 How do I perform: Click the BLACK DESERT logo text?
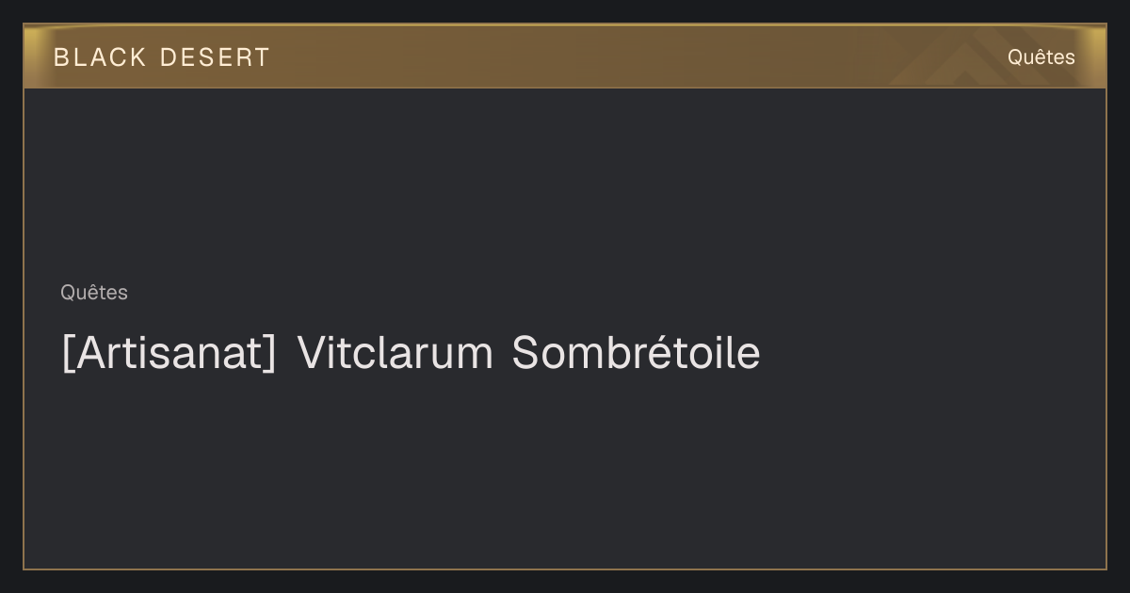(x=161, y=57)
